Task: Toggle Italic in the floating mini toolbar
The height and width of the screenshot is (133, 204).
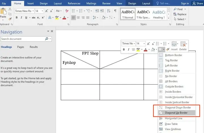Action: (129, 49)
